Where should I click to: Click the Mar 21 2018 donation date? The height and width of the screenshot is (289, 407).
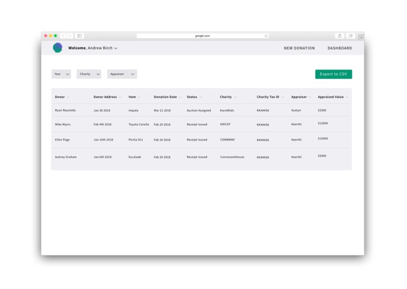coord(162,111)
